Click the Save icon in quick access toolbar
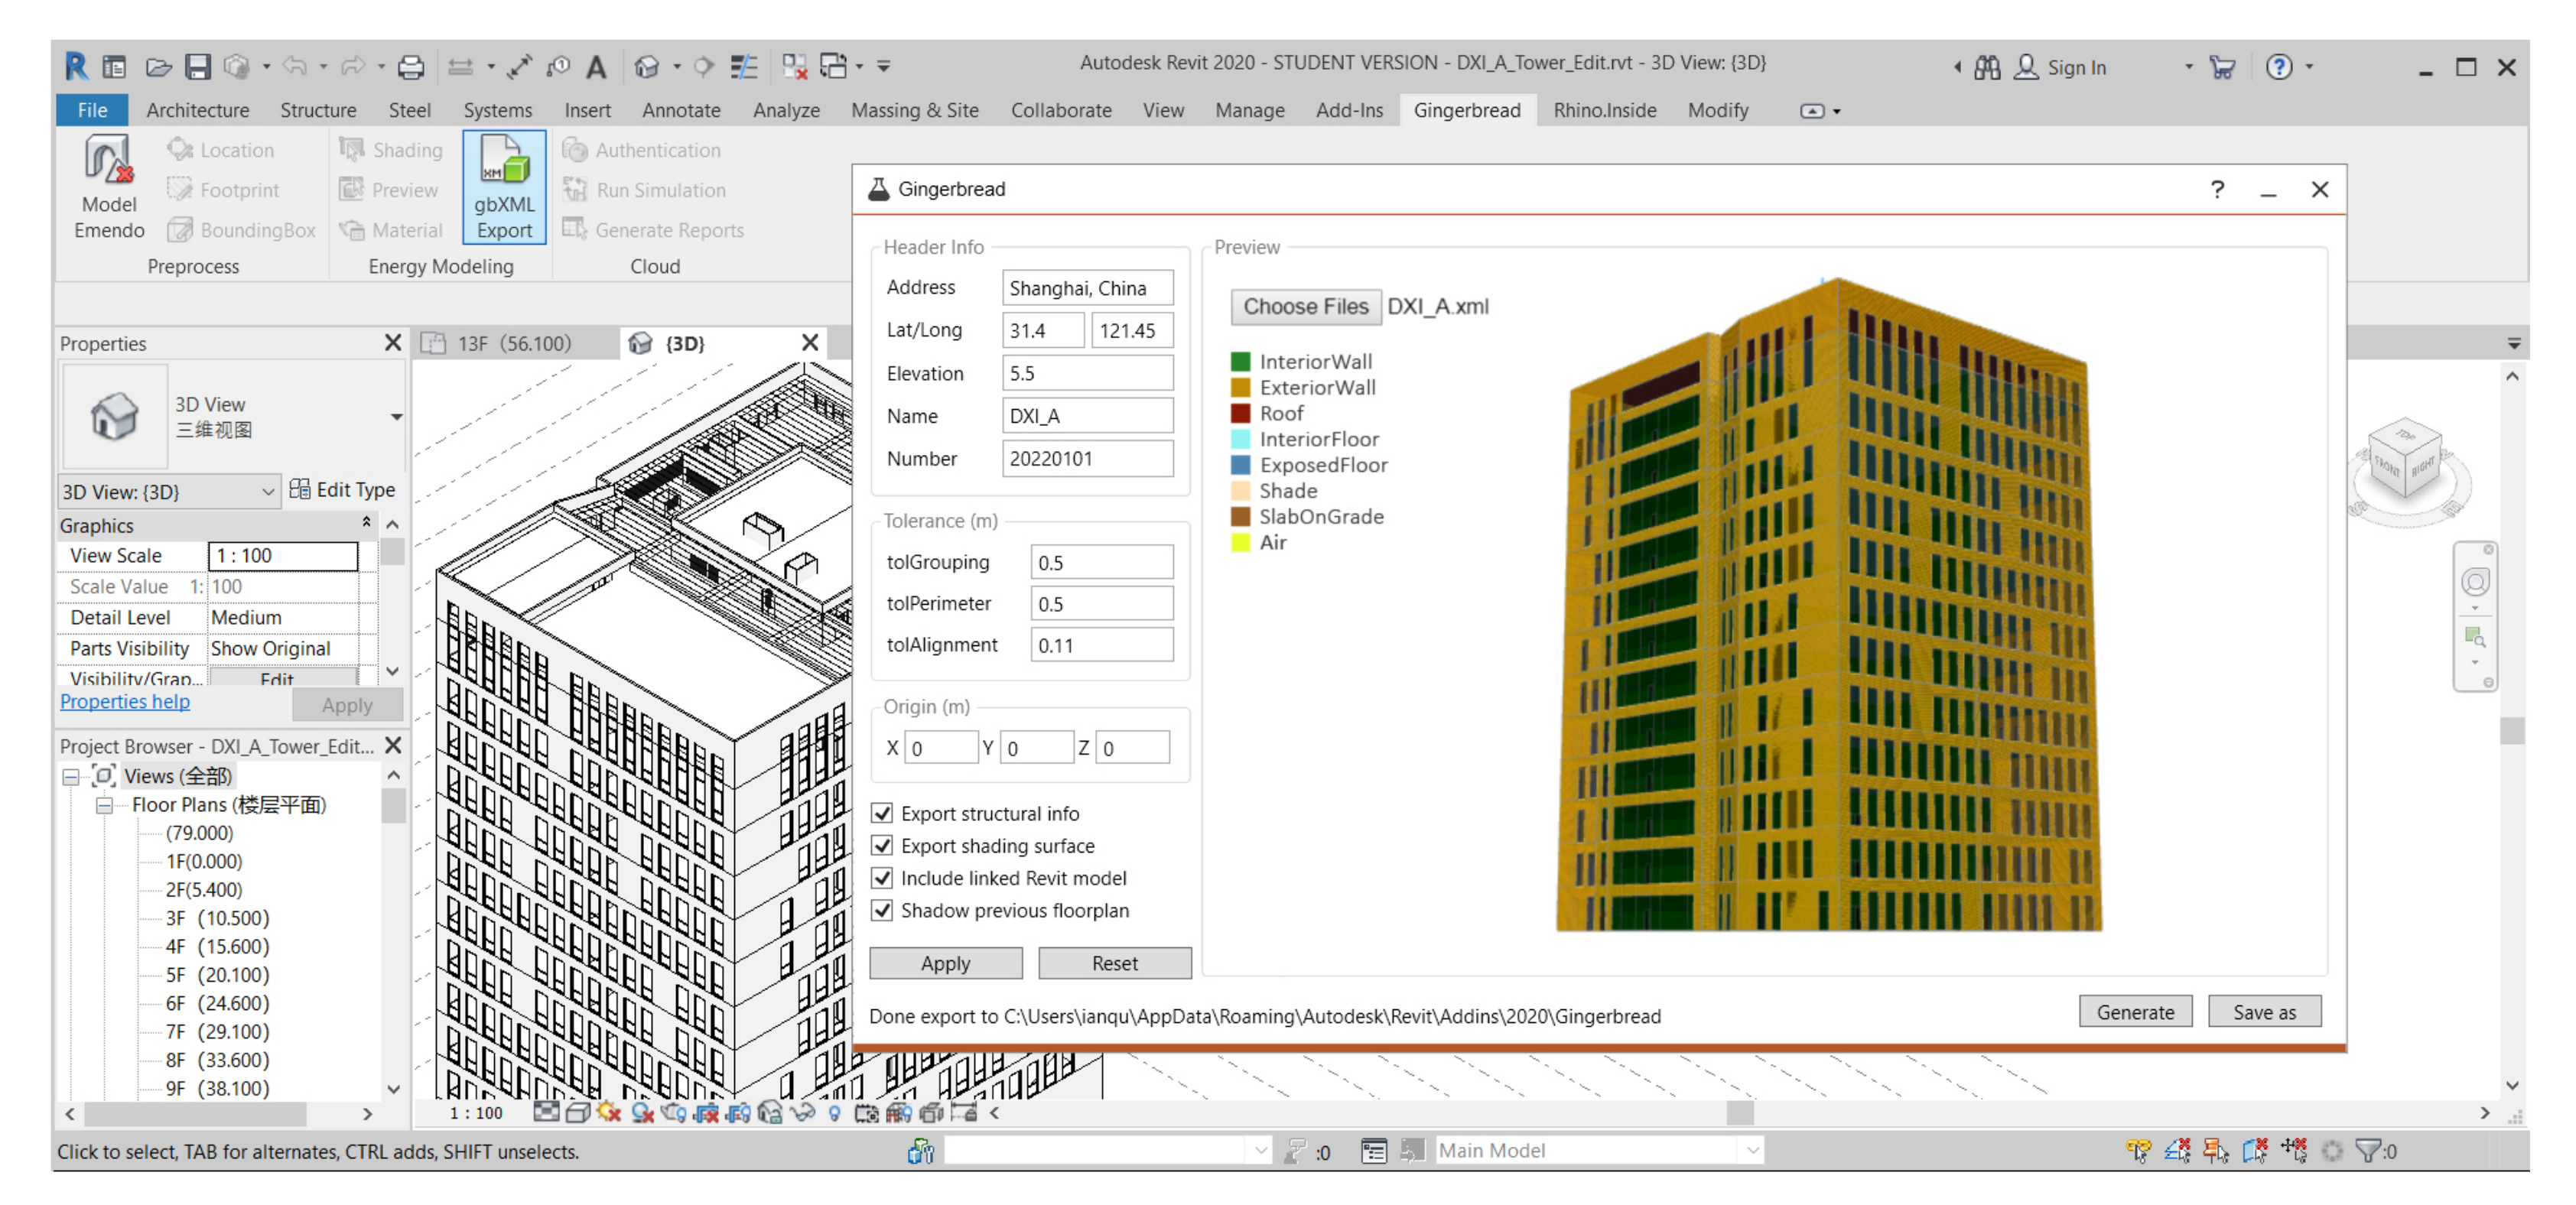Screen dimensions: 2576x1205 pos(198,67)
